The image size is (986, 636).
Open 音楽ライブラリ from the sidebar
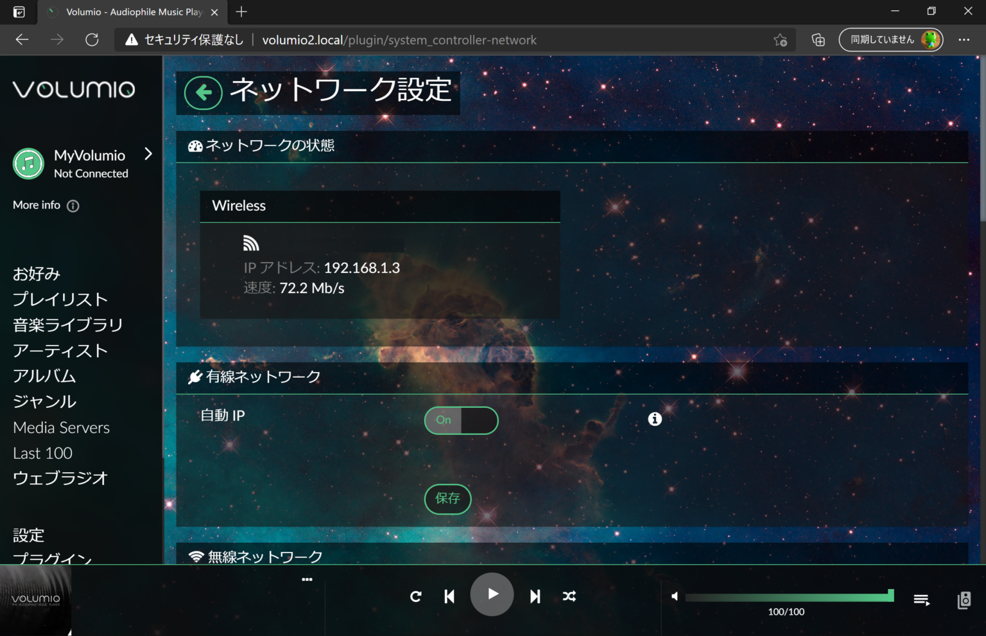pyautogui.click(x=67, y=324)
